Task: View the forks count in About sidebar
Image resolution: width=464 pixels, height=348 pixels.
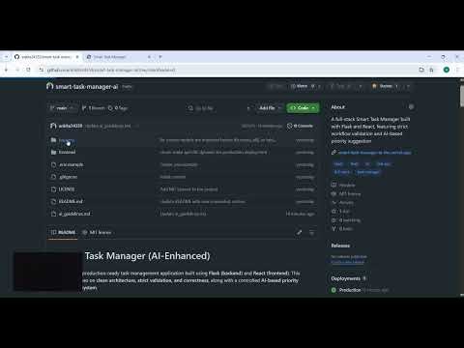Action: (342, 229)
